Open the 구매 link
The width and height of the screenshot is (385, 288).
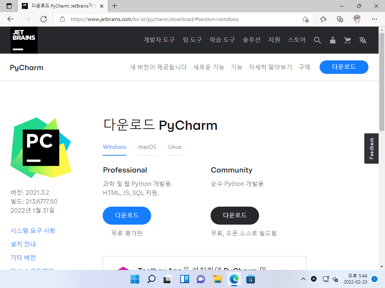[x=304, y=67]
